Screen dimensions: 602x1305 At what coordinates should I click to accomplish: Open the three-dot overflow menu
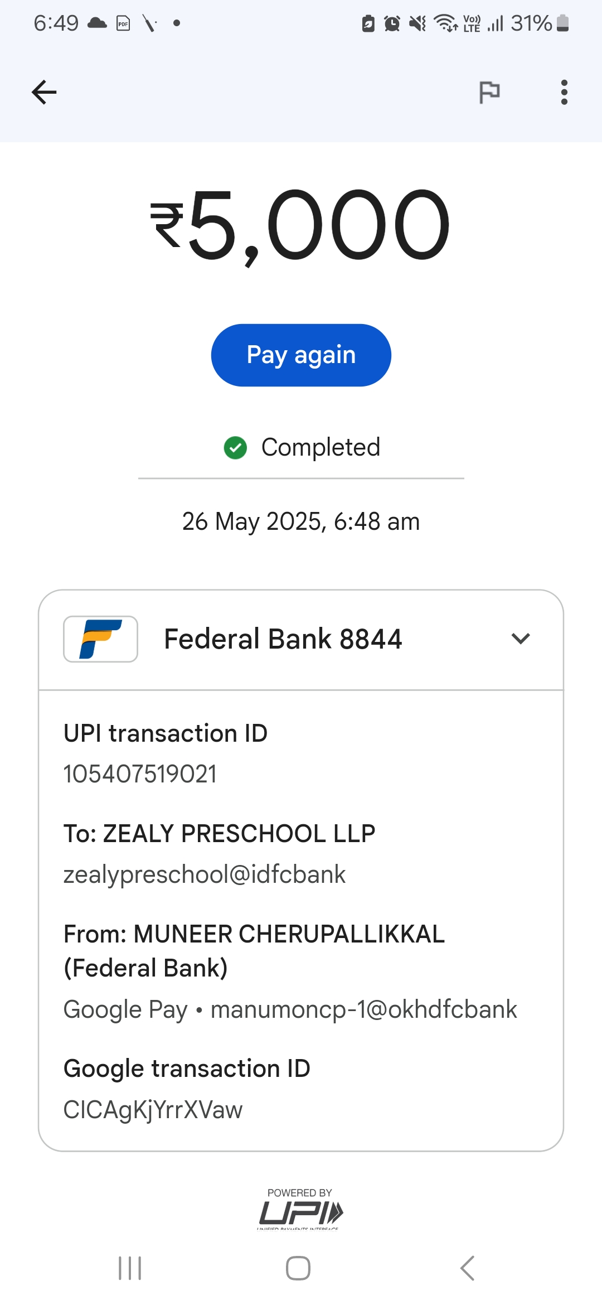564,92
